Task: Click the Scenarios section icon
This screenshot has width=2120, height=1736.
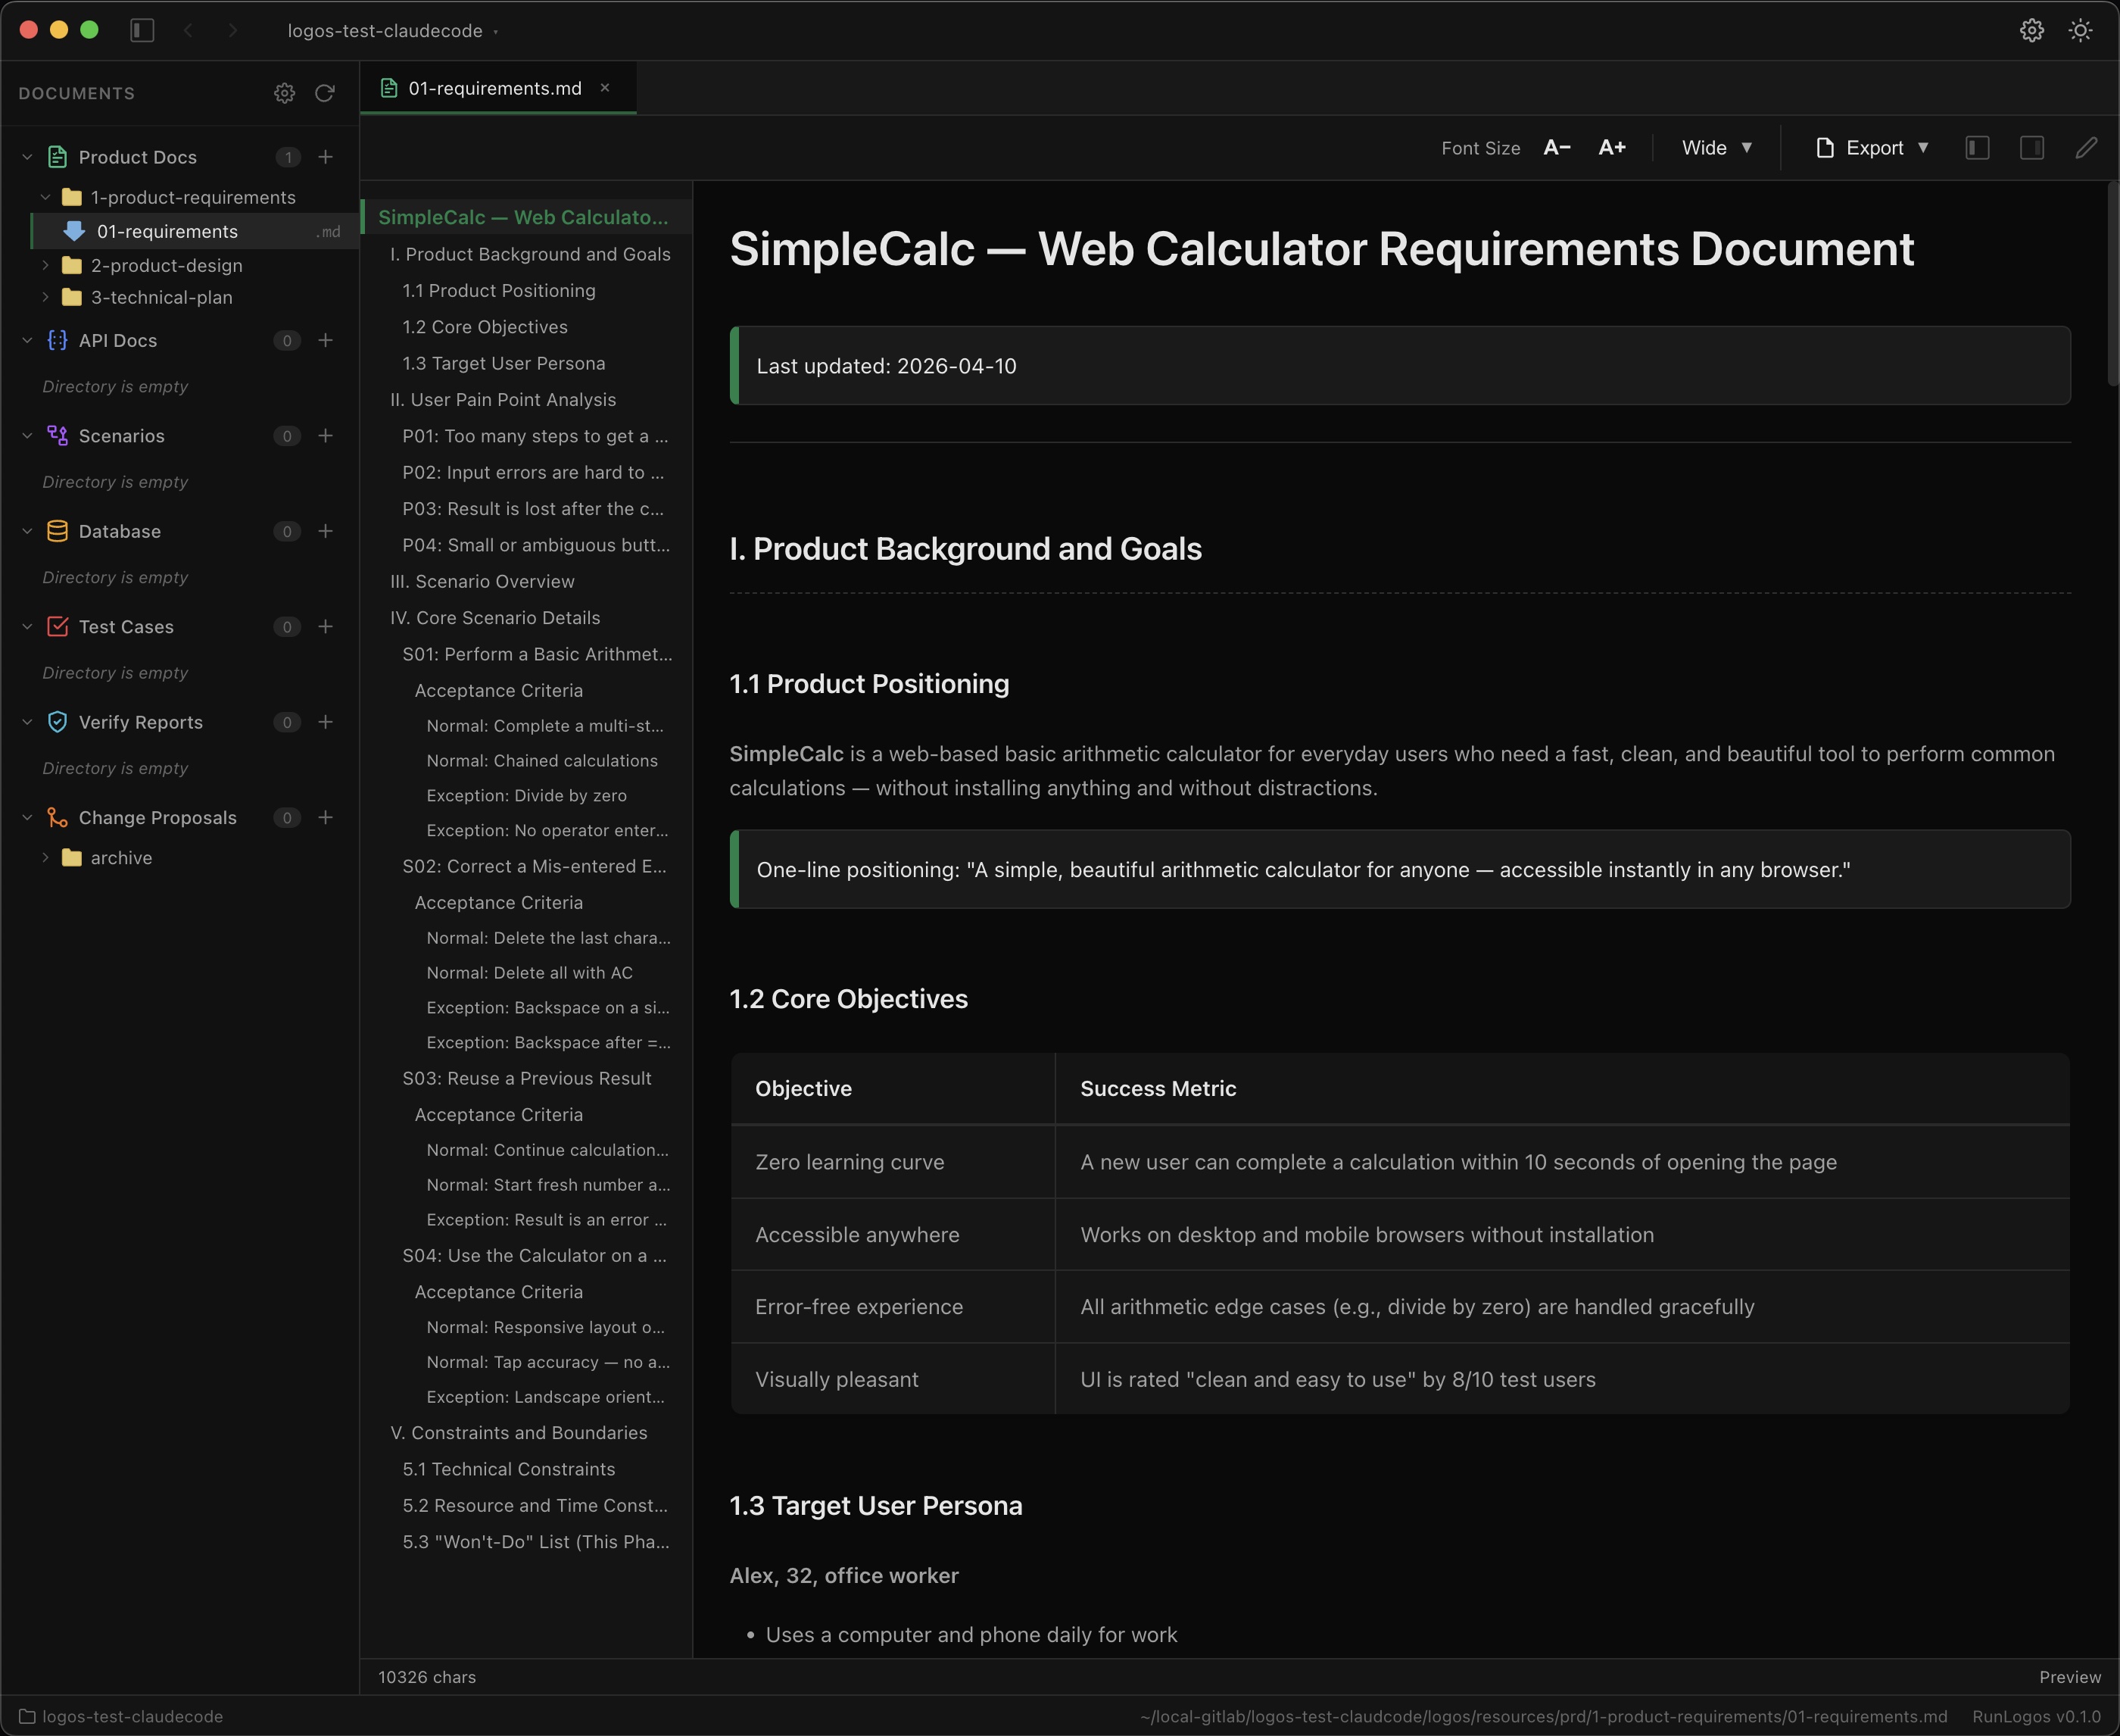Action: [57, 435]
